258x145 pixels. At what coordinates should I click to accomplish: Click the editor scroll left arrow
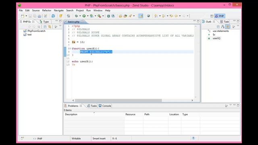click(x=73, y=100)
